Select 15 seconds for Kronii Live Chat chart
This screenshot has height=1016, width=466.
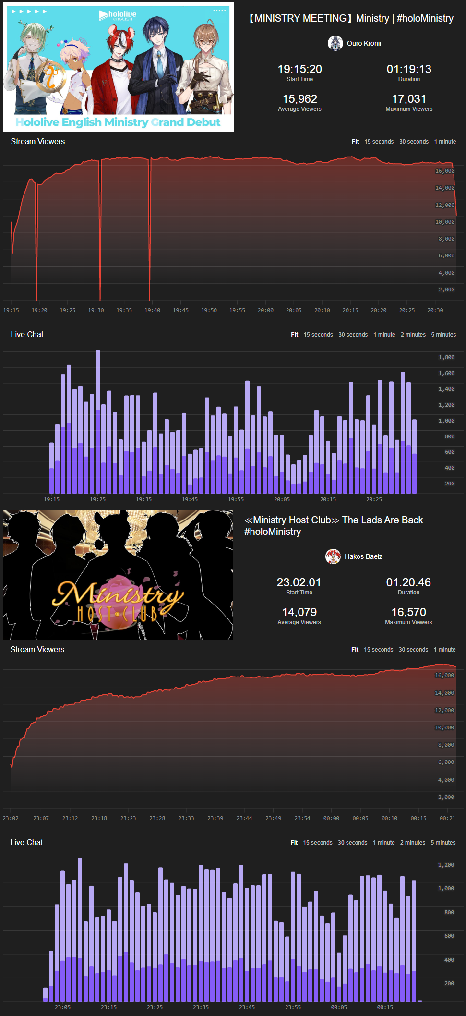point(318,335)
